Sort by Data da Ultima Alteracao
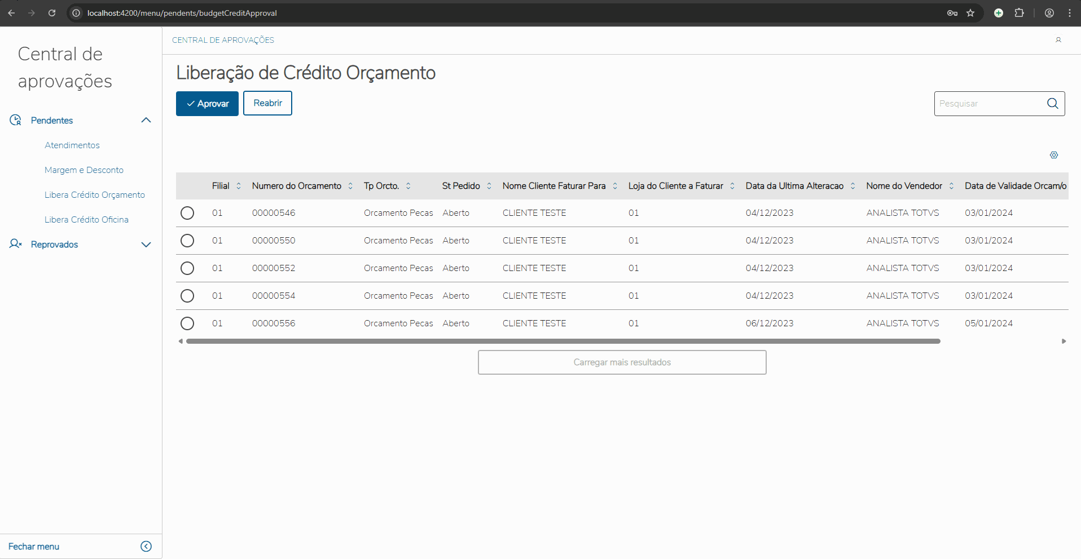The height and width of the screenshot is (559, 1081). pos(853,186)
